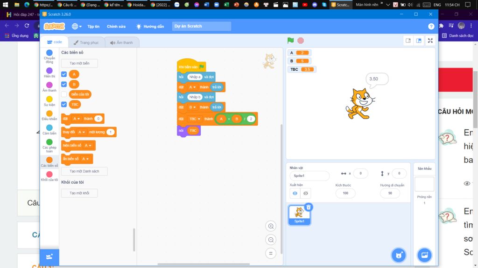478x268 pixels.
Task: Zoom out on the script workspace
Action: coord(271,240)
